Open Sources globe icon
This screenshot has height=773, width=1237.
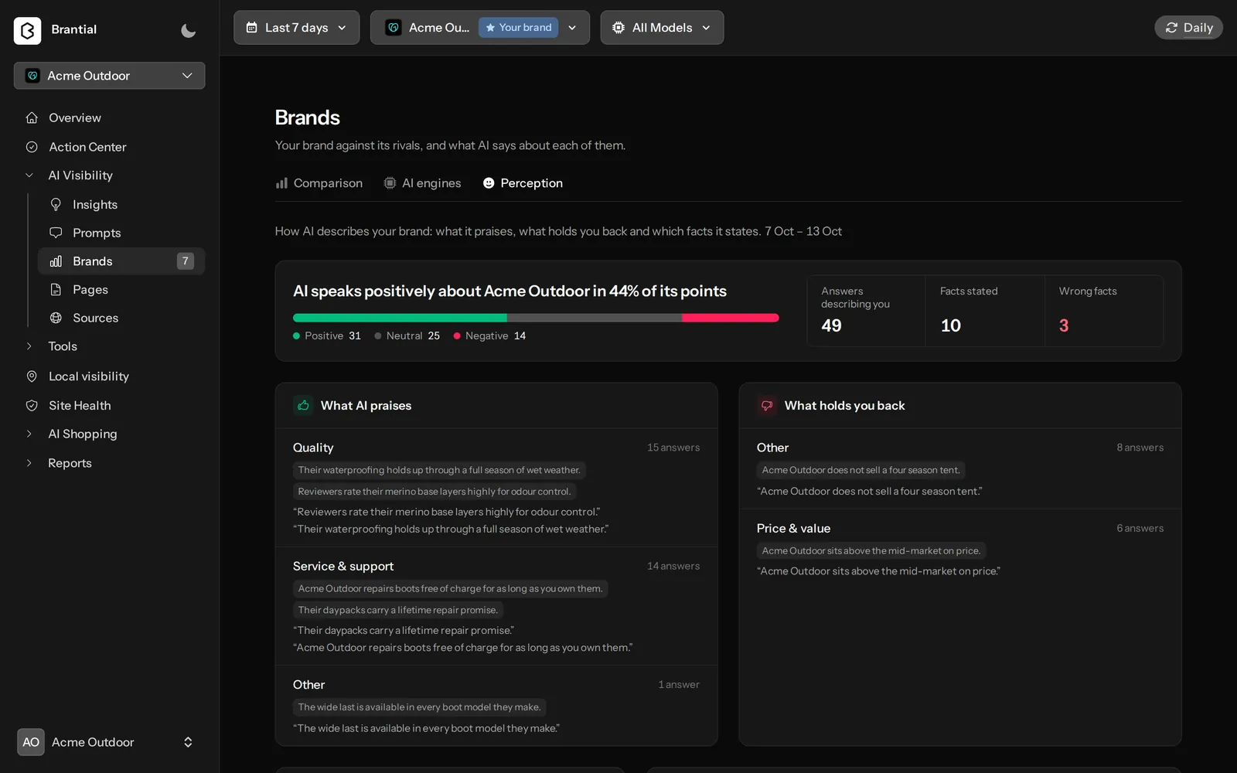pos(56,318)
